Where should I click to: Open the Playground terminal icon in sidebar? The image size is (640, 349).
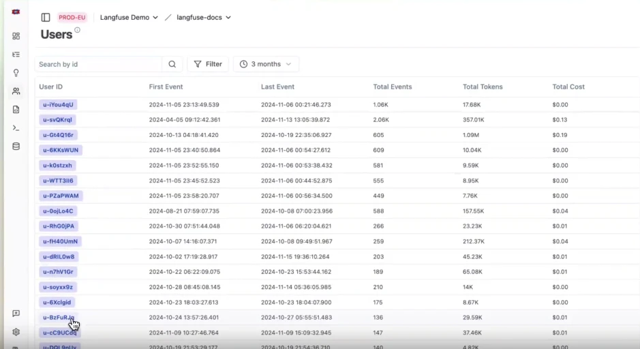coord(16,128)
